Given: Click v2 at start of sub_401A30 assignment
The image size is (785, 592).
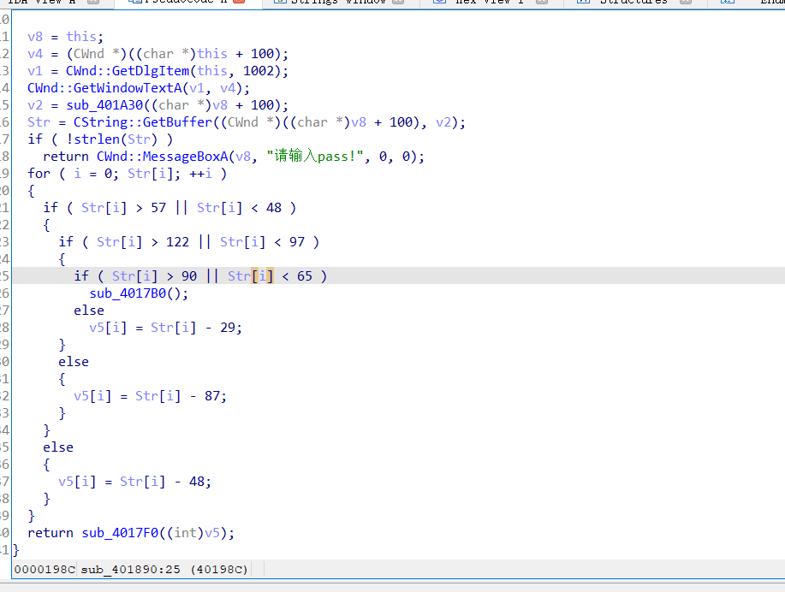Looking at the screenshot, I should click(35, 105).
